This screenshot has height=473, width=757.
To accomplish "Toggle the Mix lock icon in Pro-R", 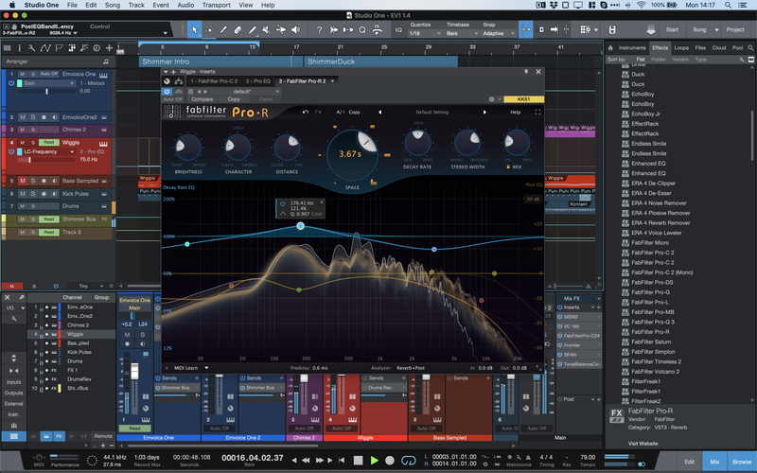I will click(508, 166).
